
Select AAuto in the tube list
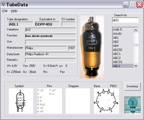click(x=123, y=33)
